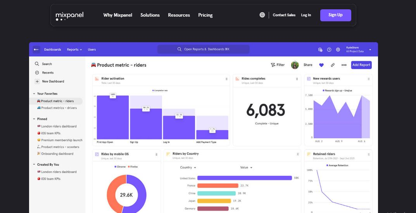Toggle the Chrome legend in Rides by mobile OS
Viewport: 416px width, 213px height.
(120, 167)
